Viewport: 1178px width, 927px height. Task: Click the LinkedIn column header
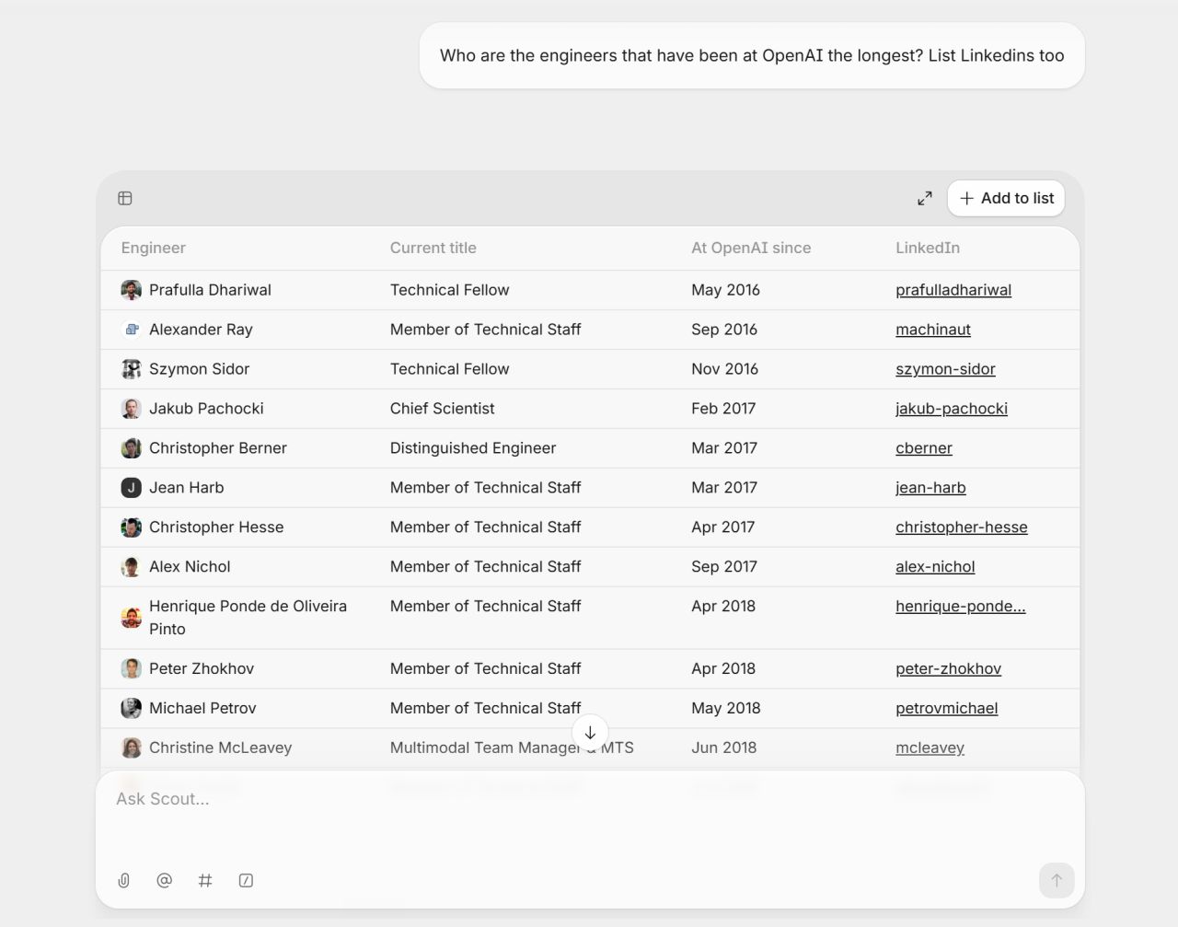coord(928,248)
